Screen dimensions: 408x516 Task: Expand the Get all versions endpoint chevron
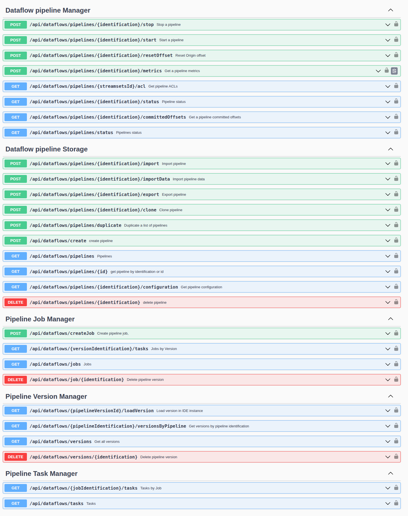388,442
